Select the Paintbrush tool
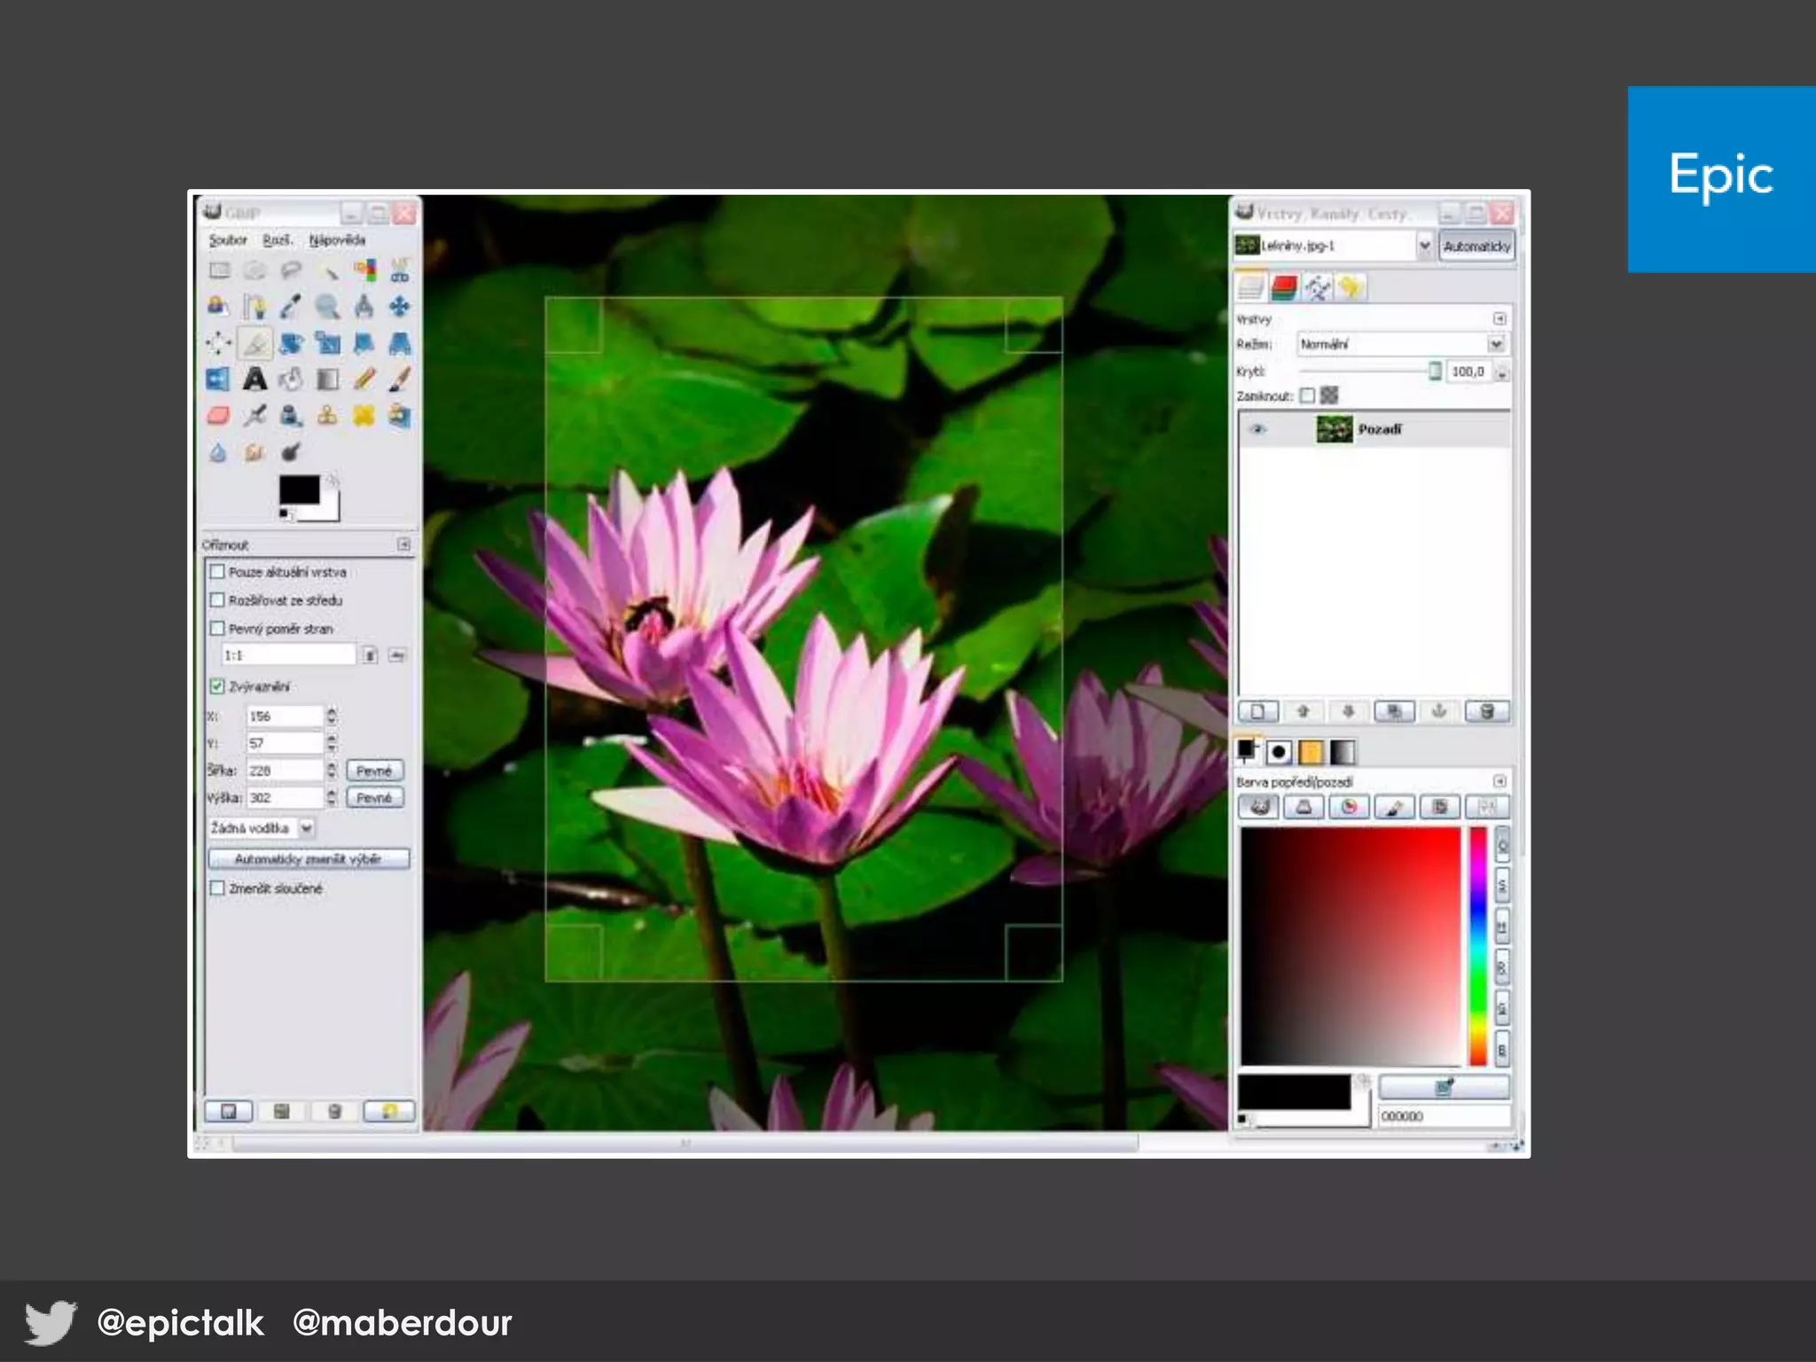 (x=400, y=380)
